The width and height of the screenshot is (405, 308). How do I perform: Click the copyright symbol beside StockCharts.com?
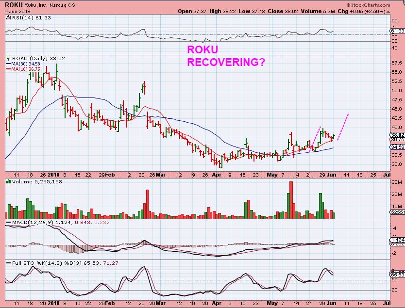coord(349,5)
